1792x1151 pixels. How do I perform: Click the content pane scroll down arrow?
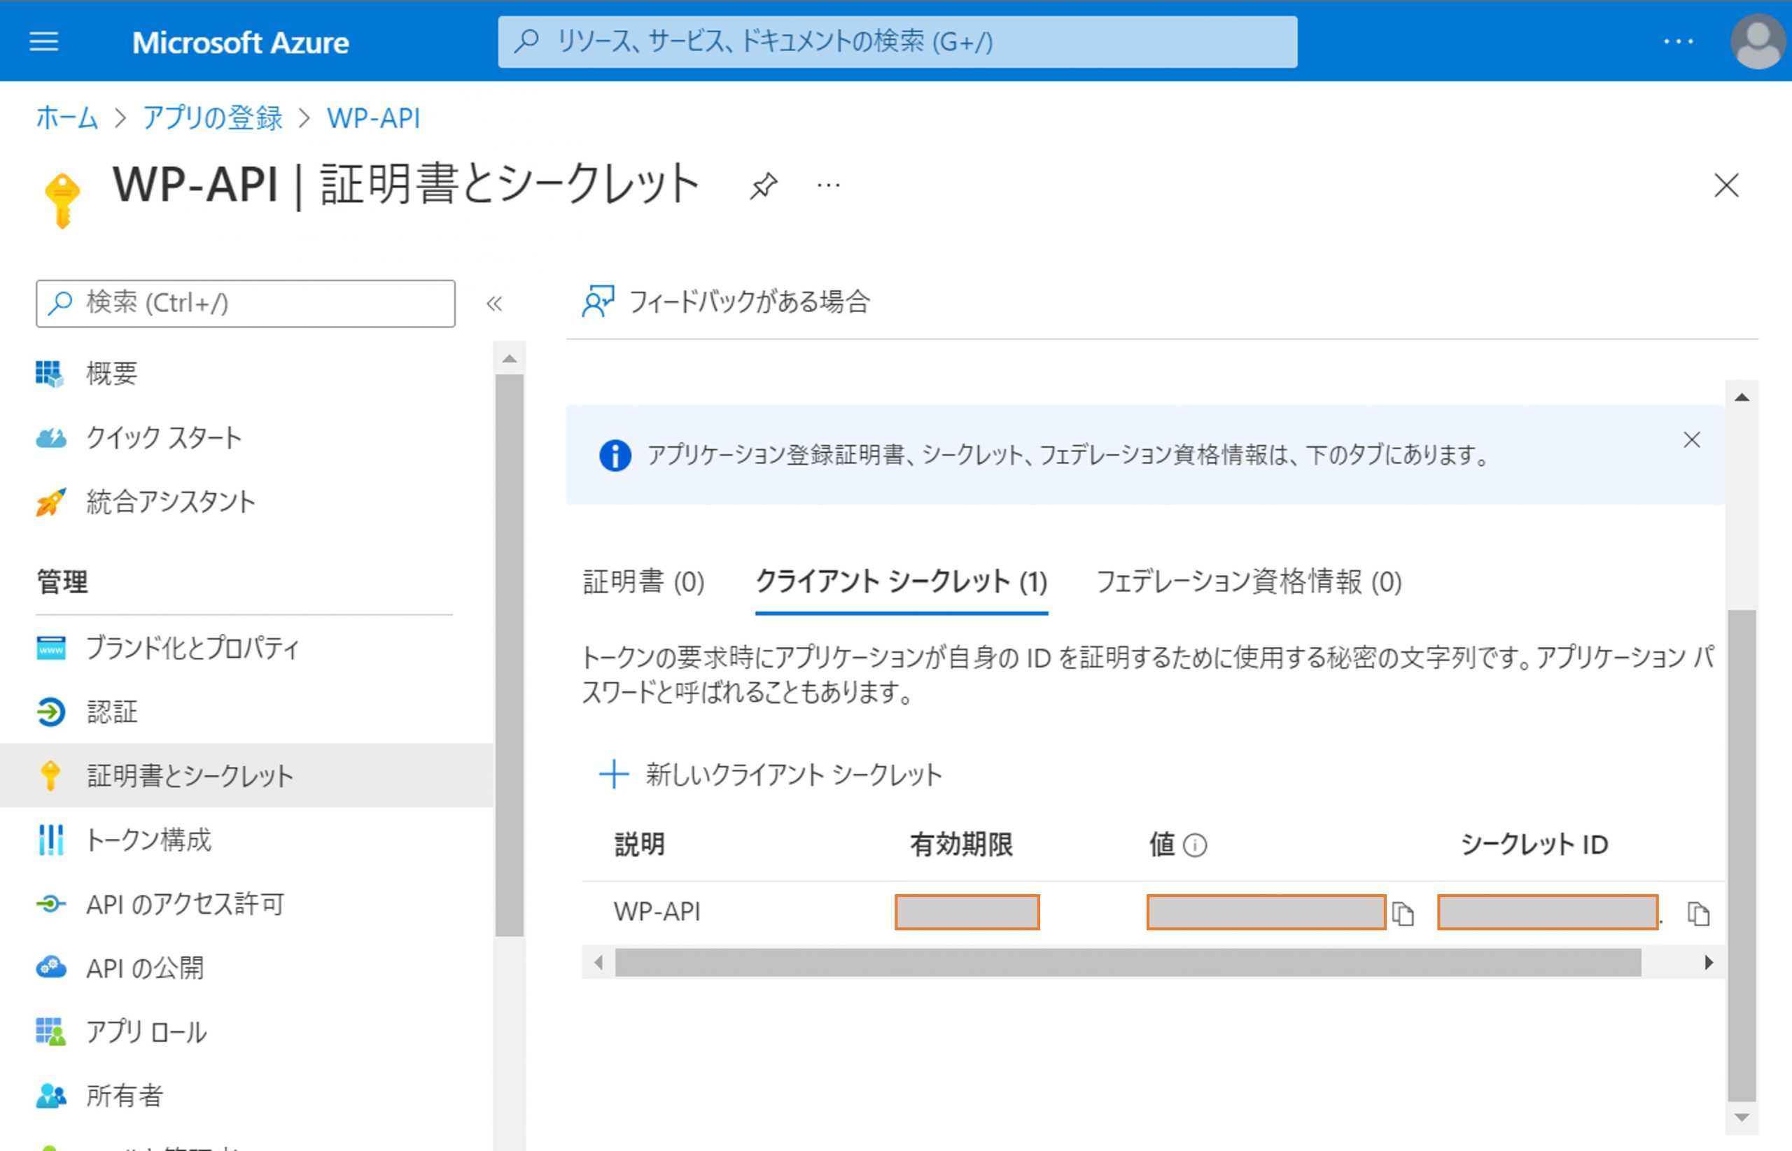pos(1741,1118)
